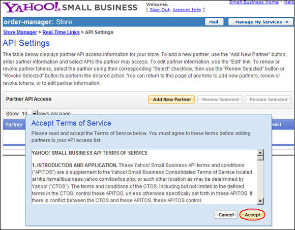Click the Yahoo! Small Business logo

[x=70, y=7]
